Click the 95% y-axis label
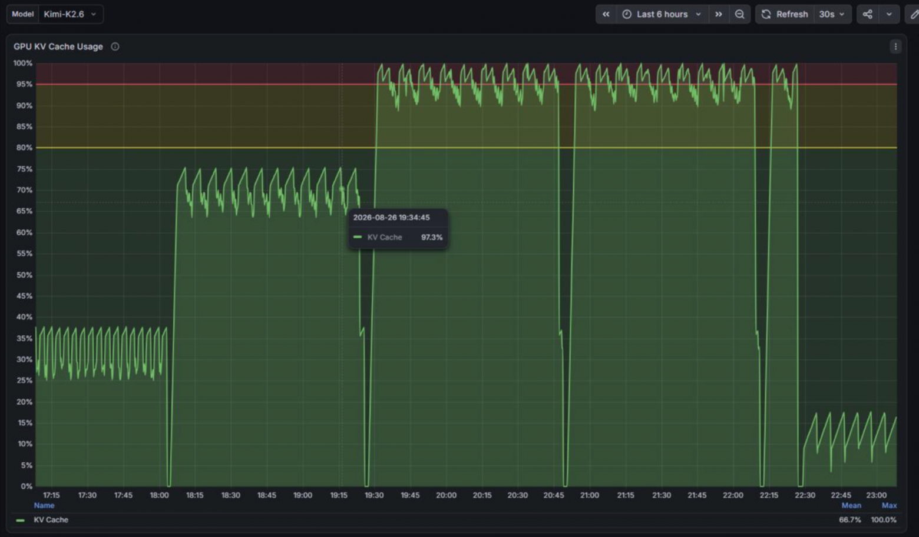Image resolution: width=919 pixels, height=537 pixels. pos(24,84)
